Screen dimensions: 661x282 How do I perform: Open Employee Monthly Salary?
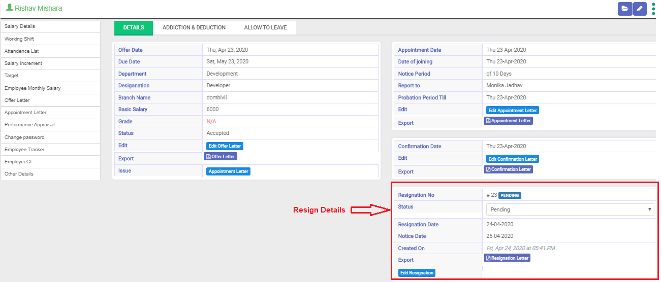(50, 88)
